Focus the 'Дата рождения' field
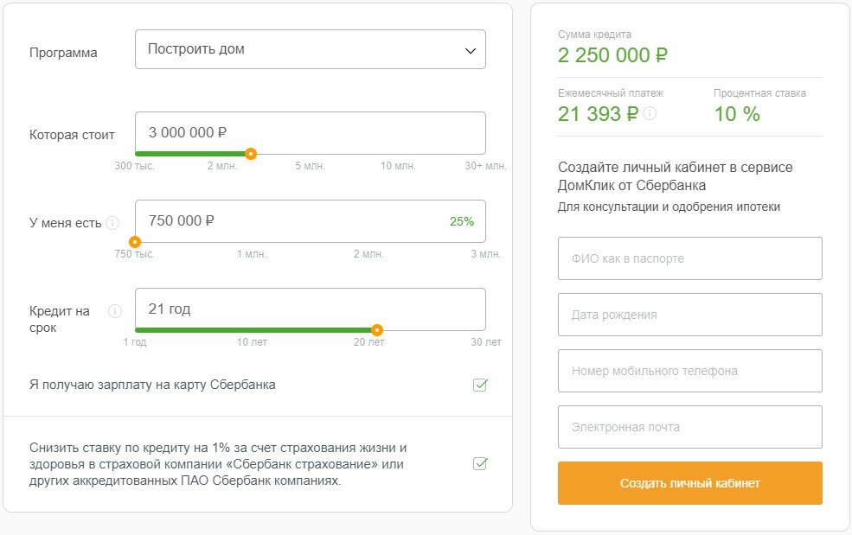 (690, 315)
